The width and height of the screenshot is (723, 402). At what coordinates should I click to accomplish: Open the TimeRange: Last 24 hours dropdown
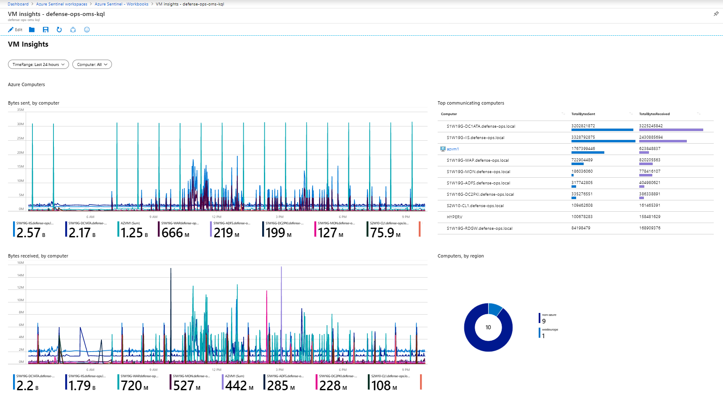(38, 65)
